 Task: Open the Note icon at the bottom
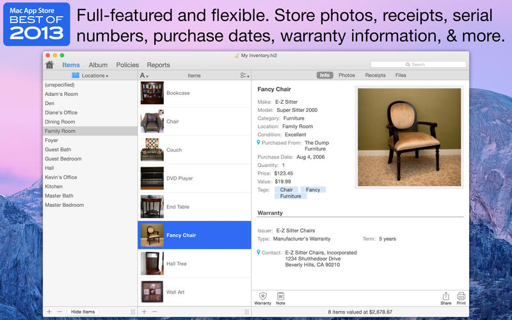[280, 296]
